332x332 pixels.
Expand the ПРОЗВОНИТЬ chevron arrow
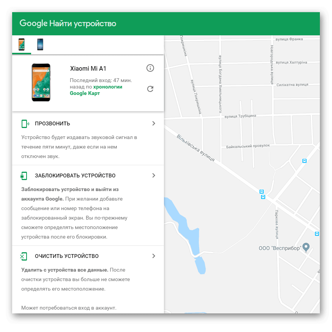point(154,123)
